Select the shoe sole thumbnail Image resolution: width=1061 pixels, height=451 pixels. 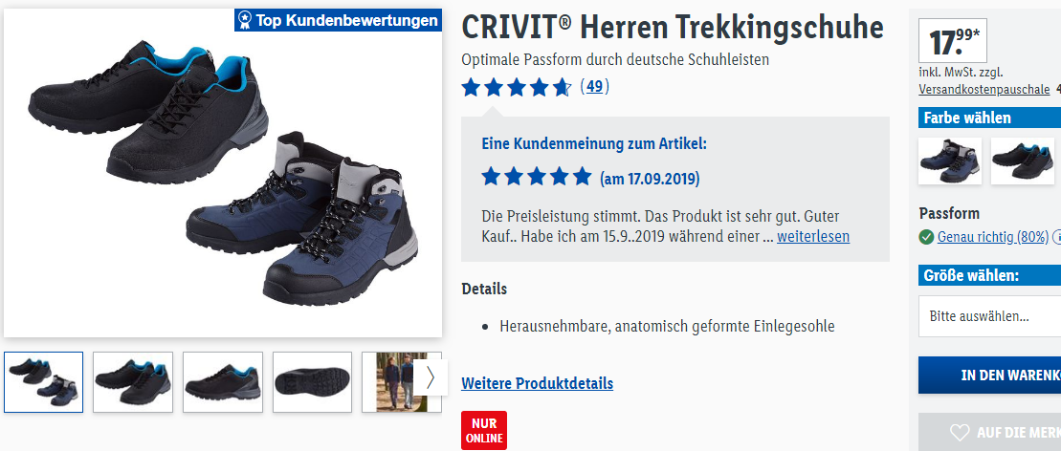(x=312, y=382)
